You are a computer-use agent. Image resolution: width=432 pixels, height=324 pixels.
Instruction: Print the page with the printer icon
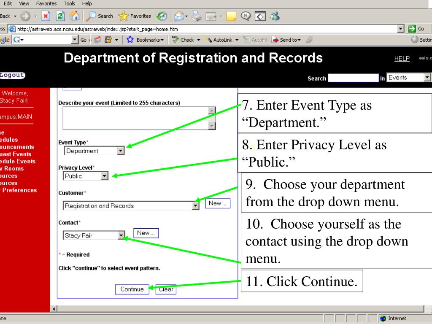click(x=197, y=16)
